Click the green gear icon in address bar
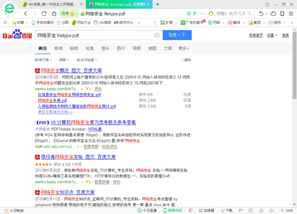The image size is (297, 214). point(189,13)
